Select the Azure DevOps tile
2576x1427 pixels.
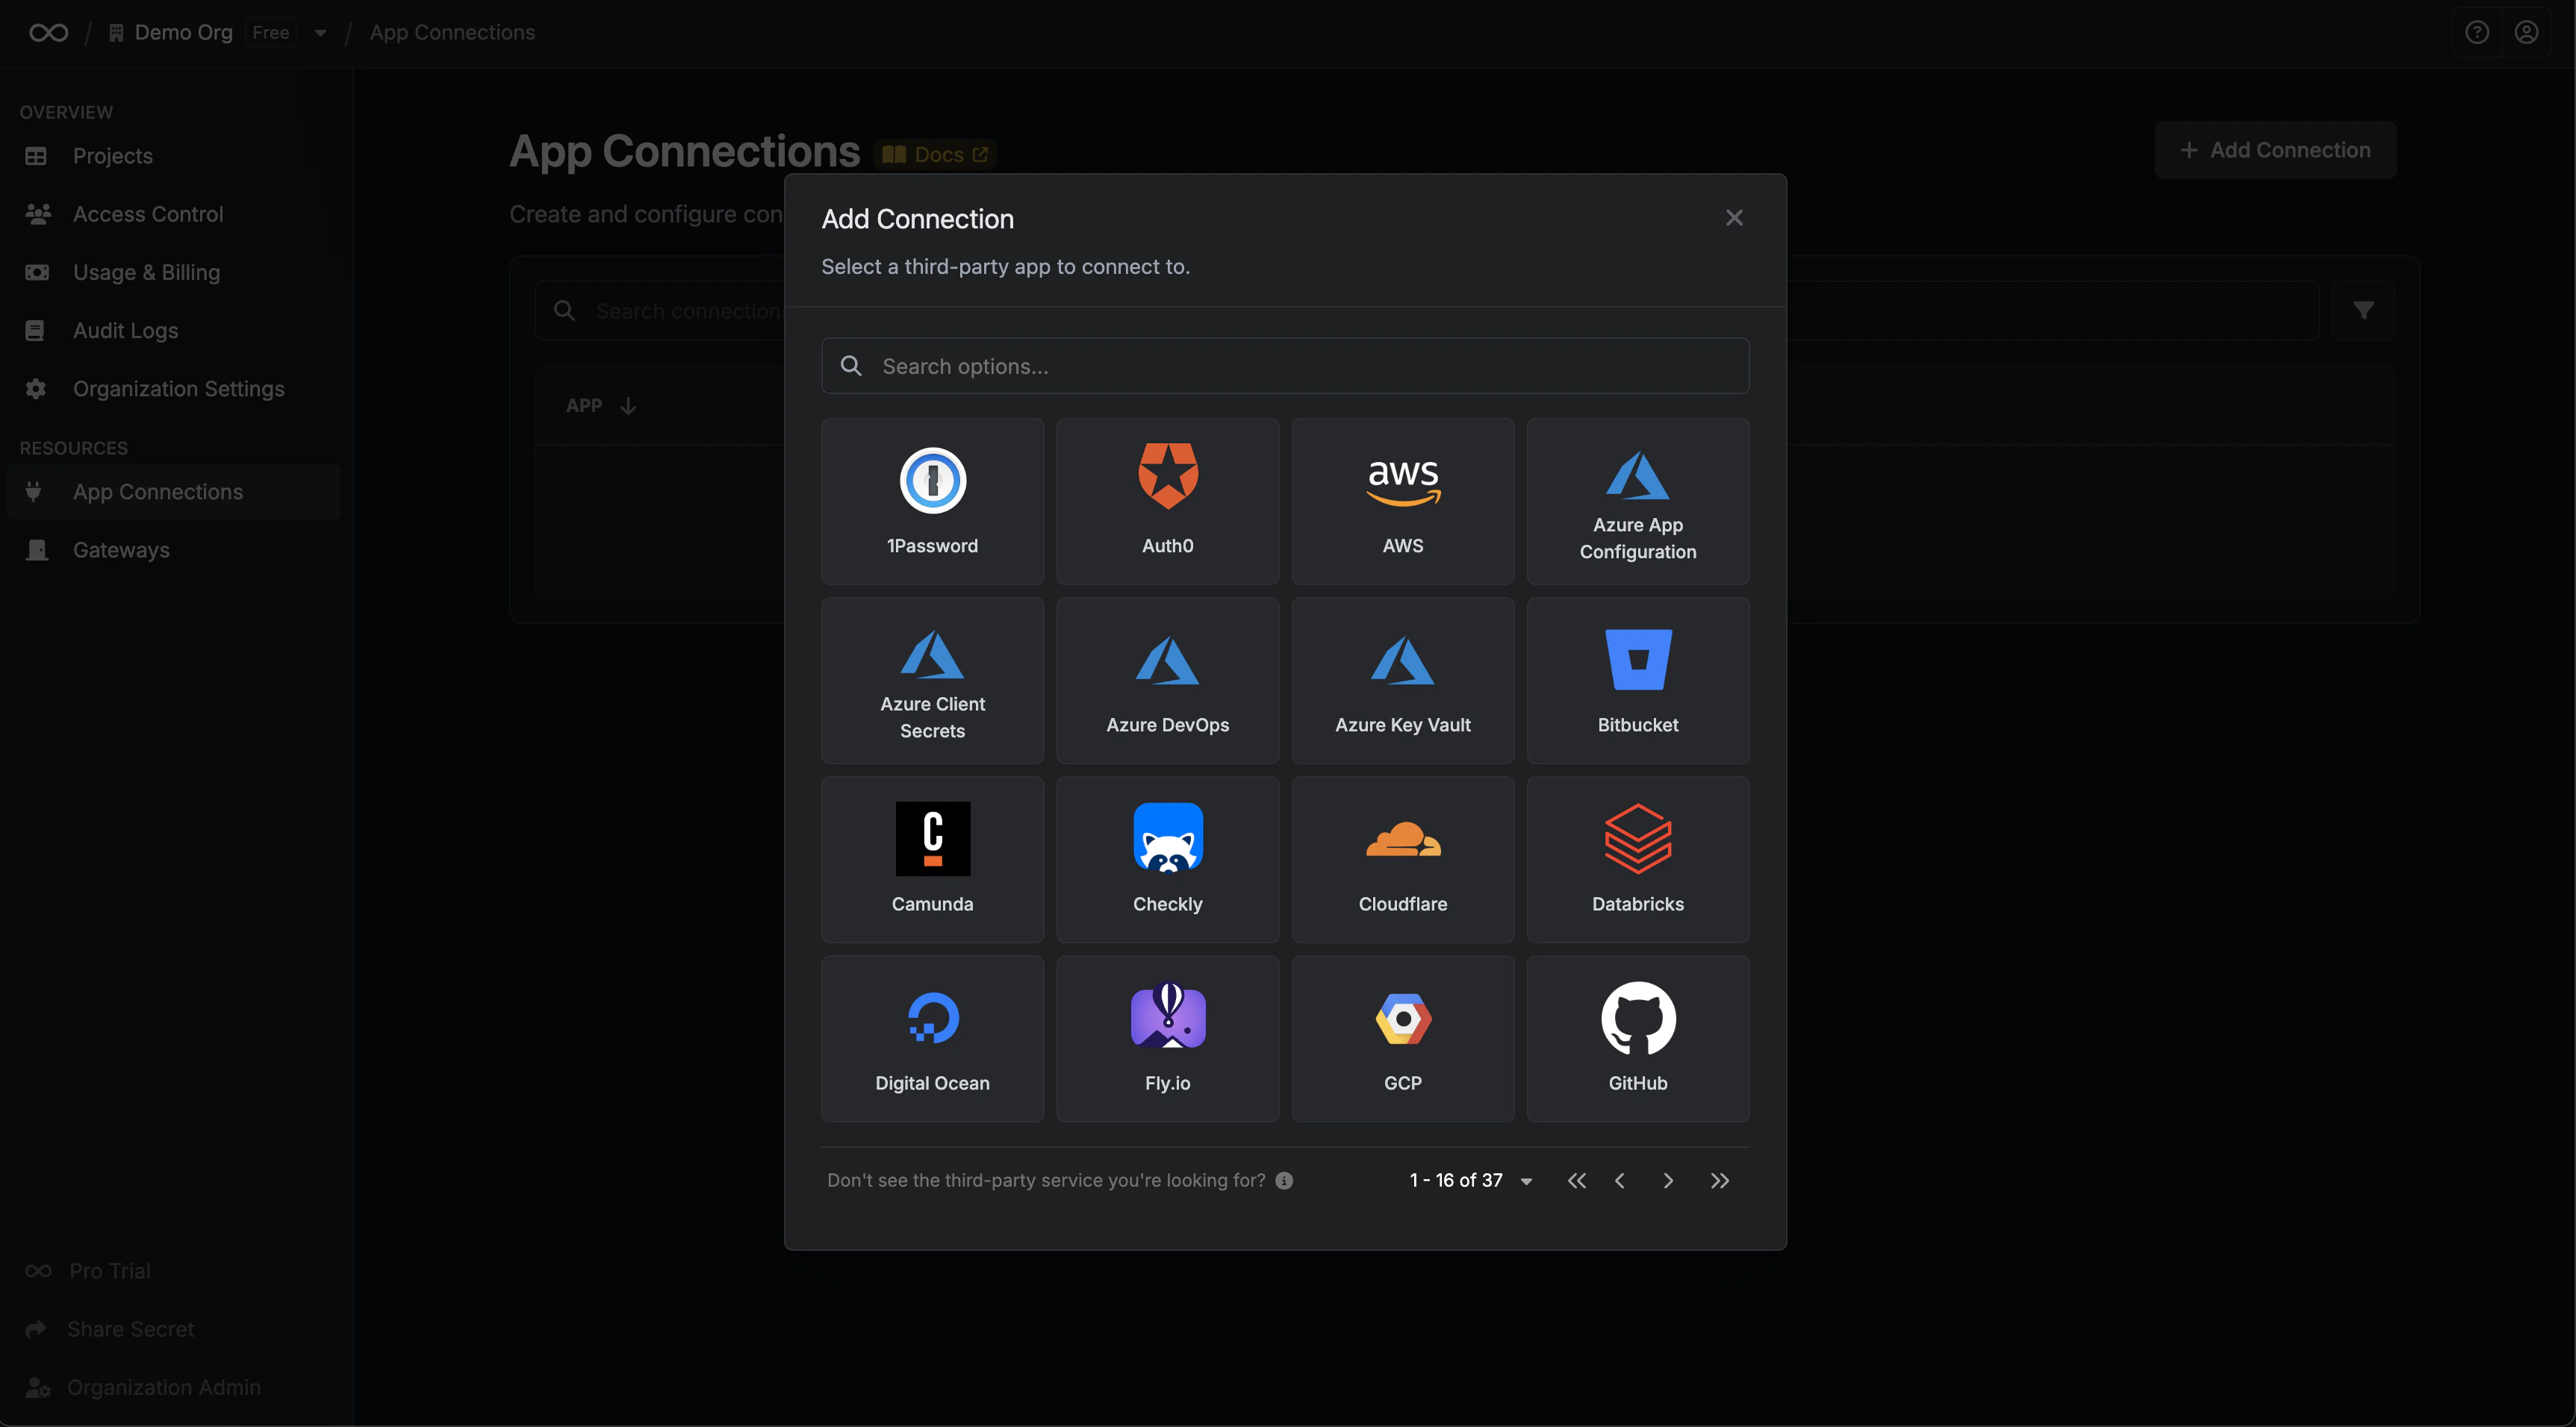click(1167, 681)
